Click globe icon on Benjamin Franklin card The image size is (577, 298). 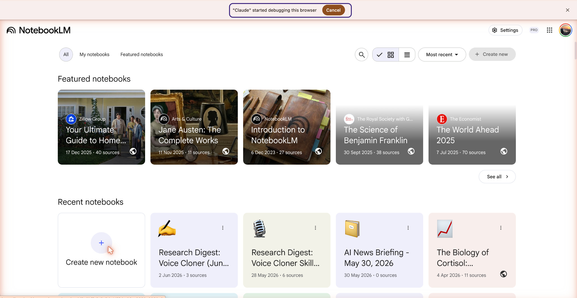pos(411,151)
